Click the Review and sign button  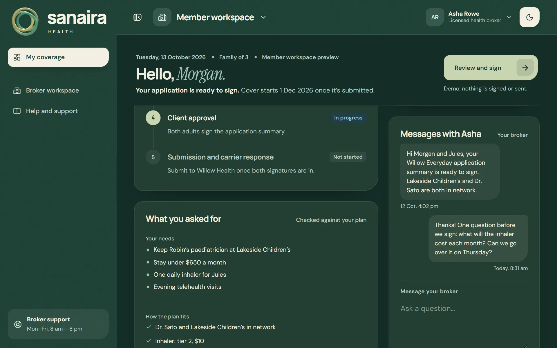click(491, 68)
